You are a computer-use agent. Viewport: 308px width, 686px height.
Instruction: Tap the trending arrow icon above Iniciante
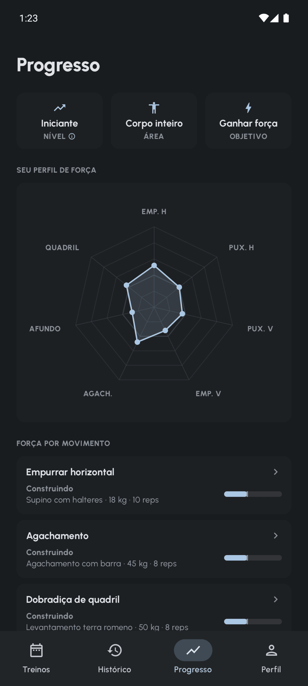60,108
